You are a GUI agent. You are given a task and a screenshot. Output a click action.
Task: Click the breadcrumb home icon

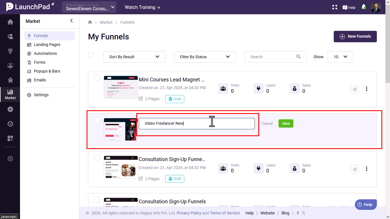[90, 22]
